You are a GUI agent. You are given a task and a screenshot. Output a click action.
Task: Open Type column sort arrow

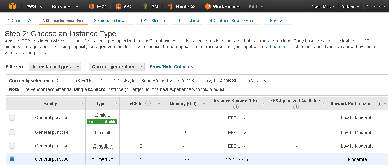tap(117, 104)
